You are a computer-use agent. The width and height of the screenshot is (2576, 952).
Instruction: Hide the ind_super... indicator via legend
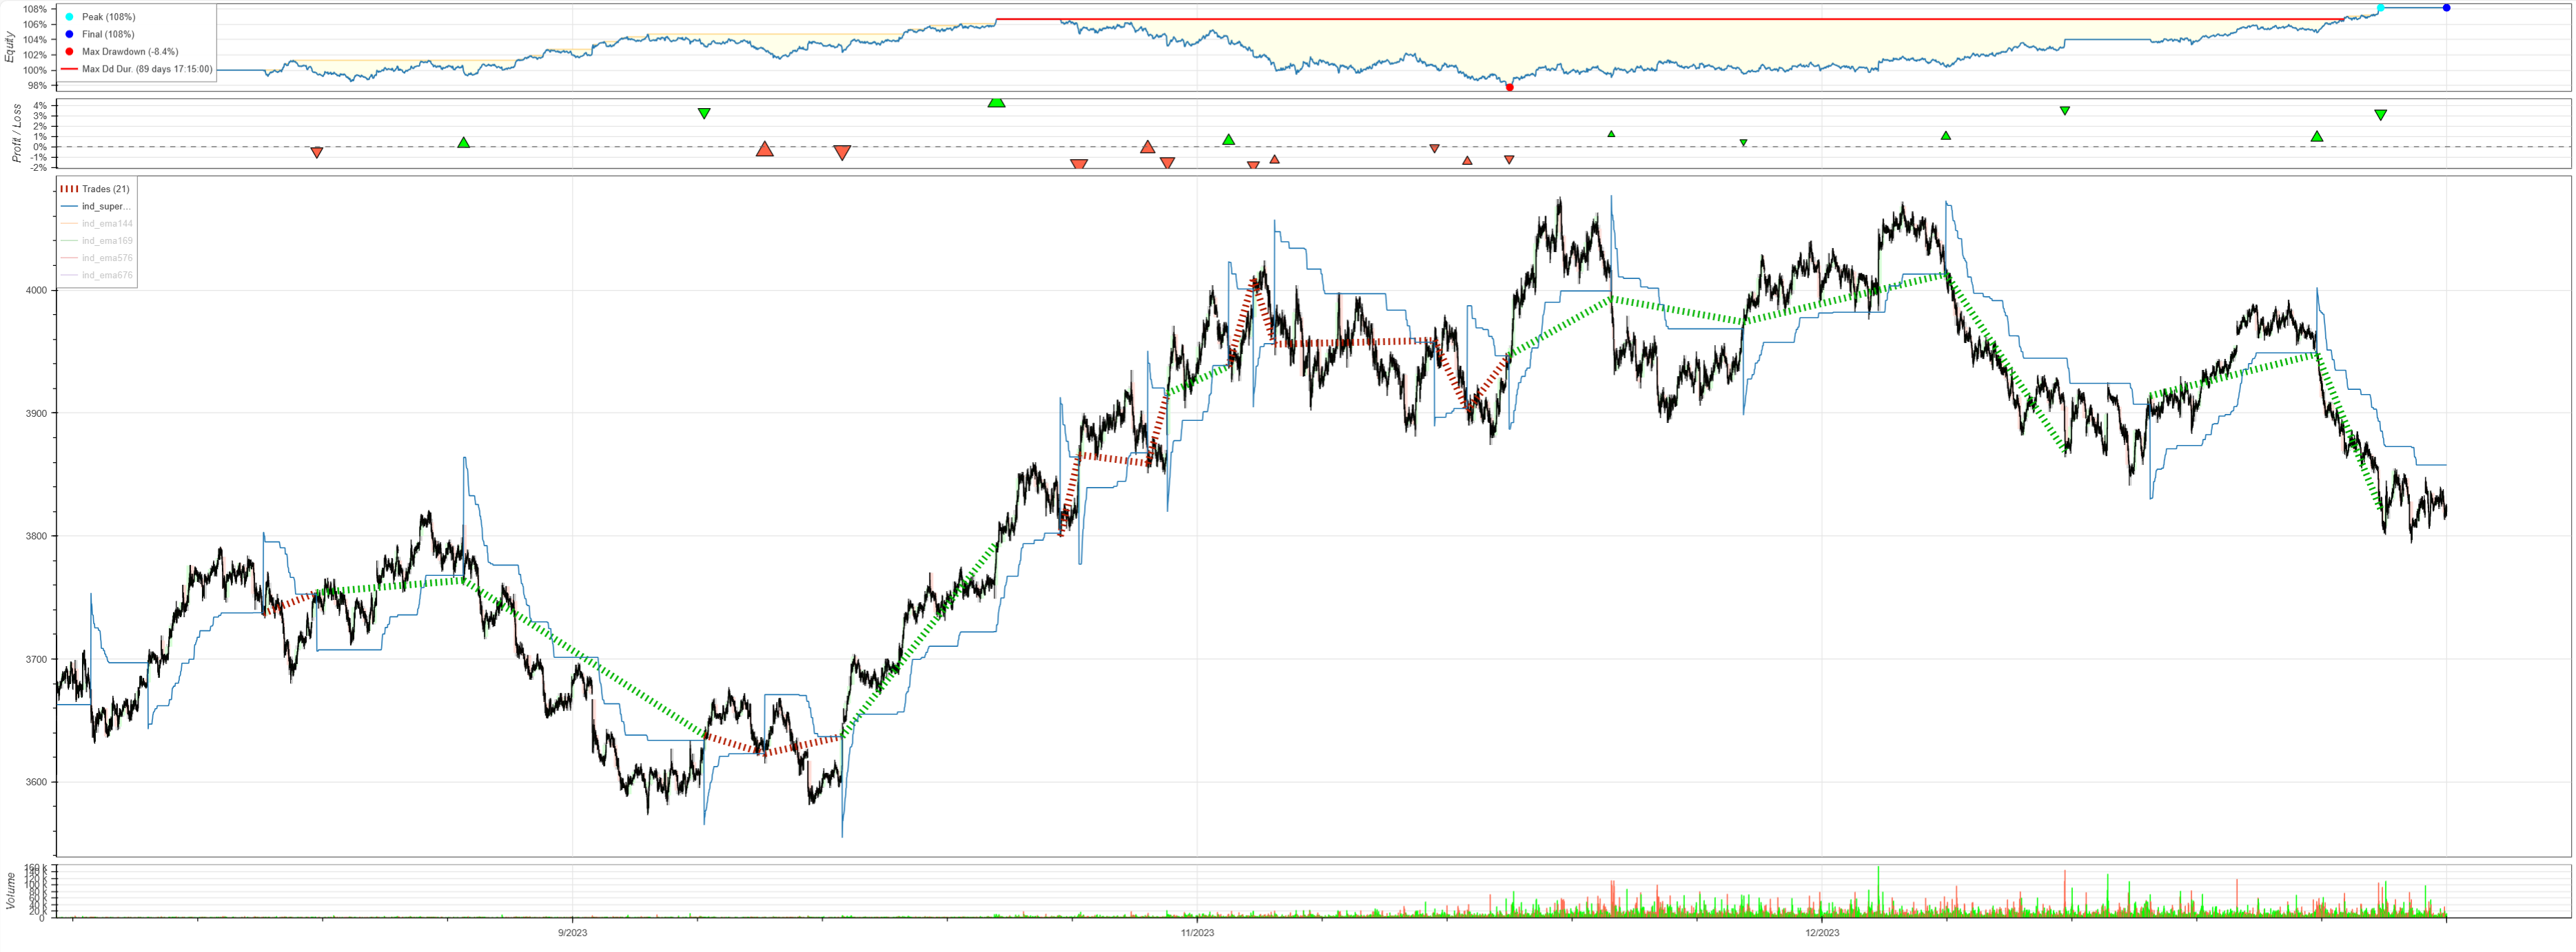(x=106, y=207)
